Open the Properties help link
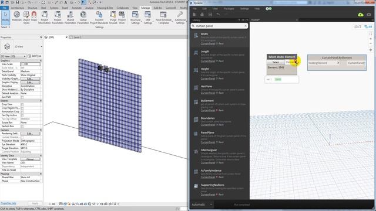The height and width of the screenshot is (211, 376). 8,203
